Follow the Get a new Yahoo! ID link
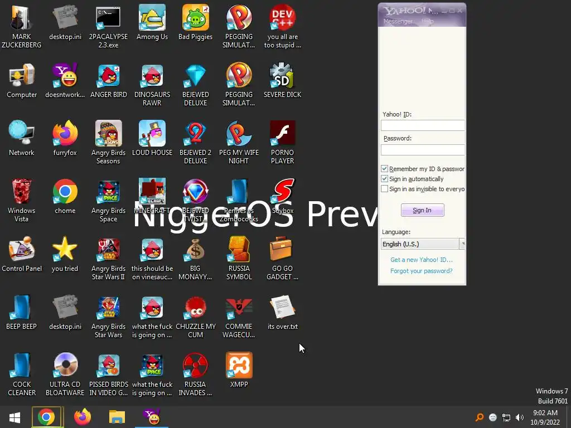Viewport: 571px width, 428px height. pyautogui.click(x=422, y=260)
